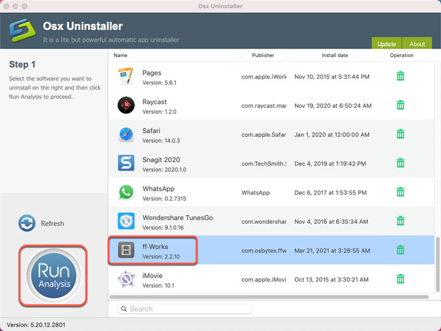This screenshot has height=331, width=441.
Task: Click date Nov 10, 2015 at 5:31:44 PM
Action: 331,77
